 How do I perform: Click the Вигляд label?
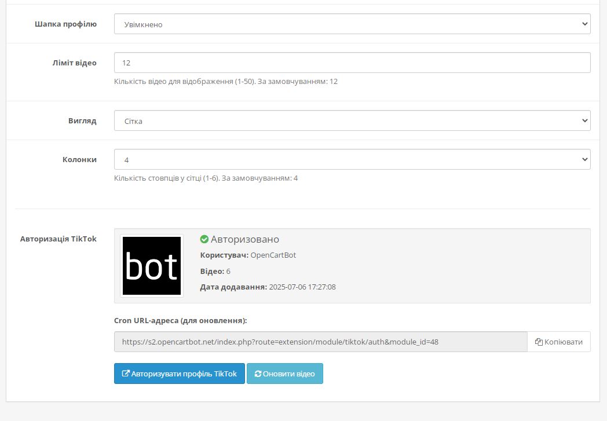[82, 120]
